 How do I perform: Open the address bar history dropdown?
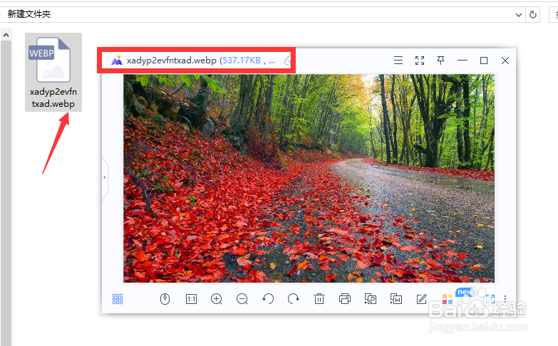(519, 14)
